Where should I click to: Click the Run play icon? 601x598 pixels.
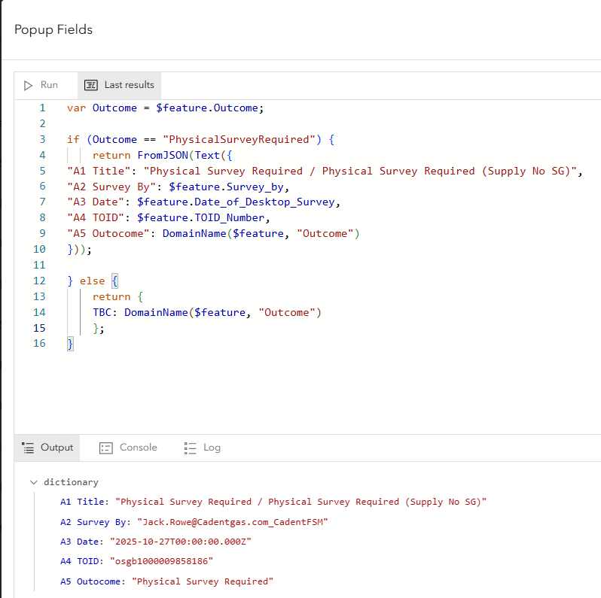point(28,85)
